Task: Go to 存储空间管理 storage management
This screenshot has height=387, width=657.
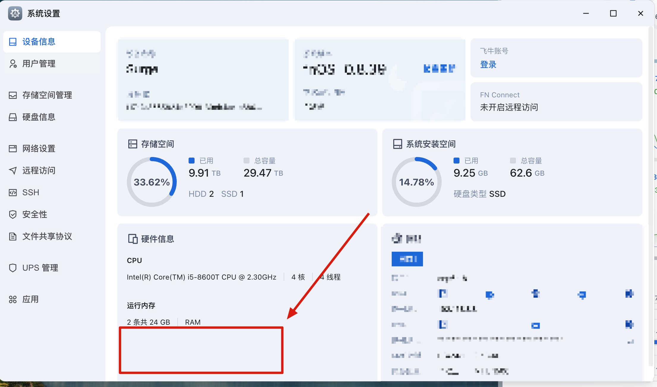Action: [x=52, y=95]
